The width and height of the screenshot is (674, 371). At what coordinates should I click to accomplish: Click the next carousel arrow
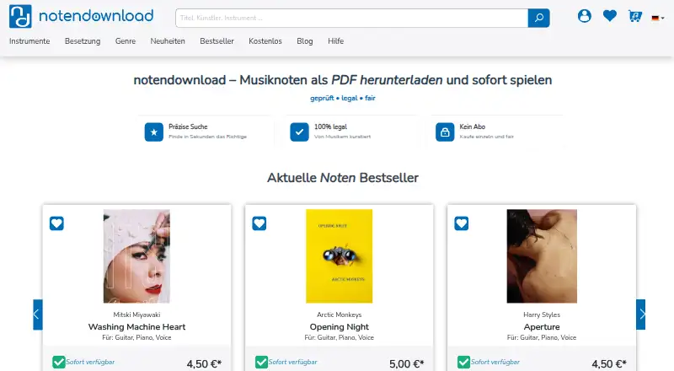(x=641, y=315)
